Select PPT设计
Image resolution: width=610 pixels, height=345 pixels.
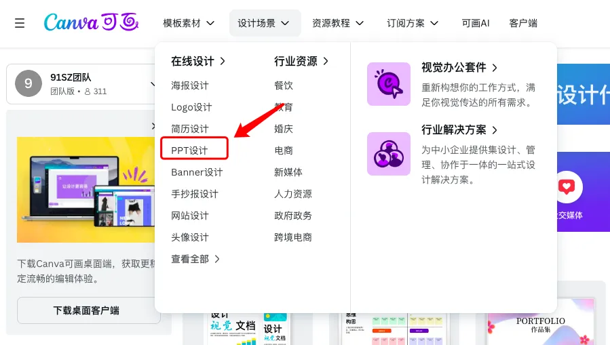[x=189, y=150]
